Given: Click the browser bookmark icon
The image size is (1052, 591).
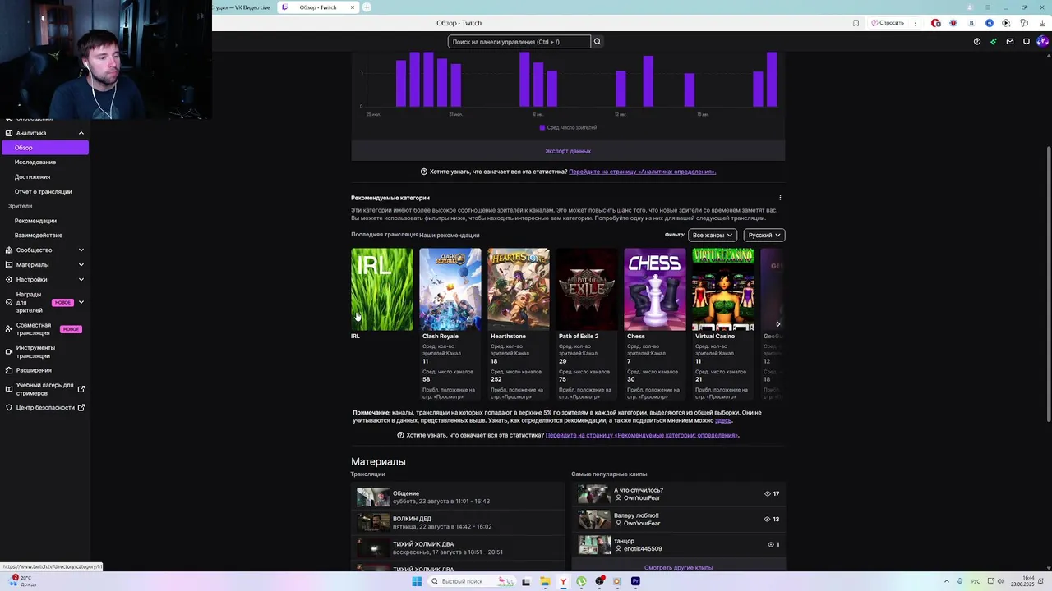Looking at the screenshot, I should [856, 23].
